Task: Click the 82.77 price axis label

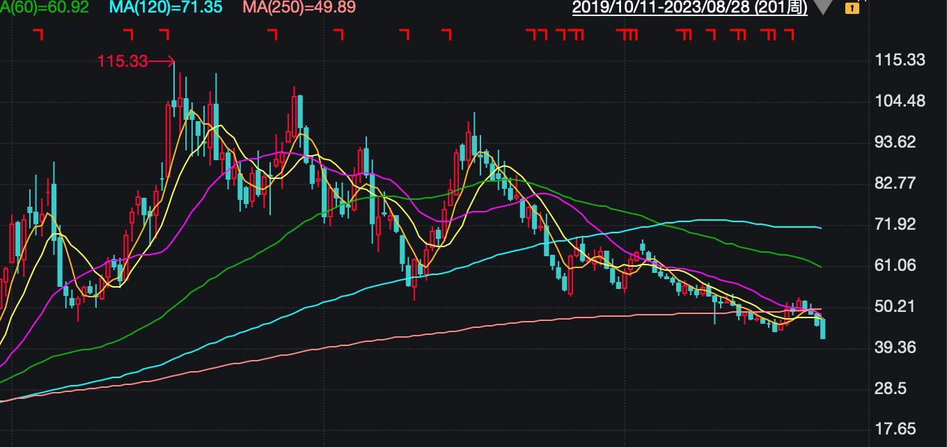Action: click(x=895, y=183)
